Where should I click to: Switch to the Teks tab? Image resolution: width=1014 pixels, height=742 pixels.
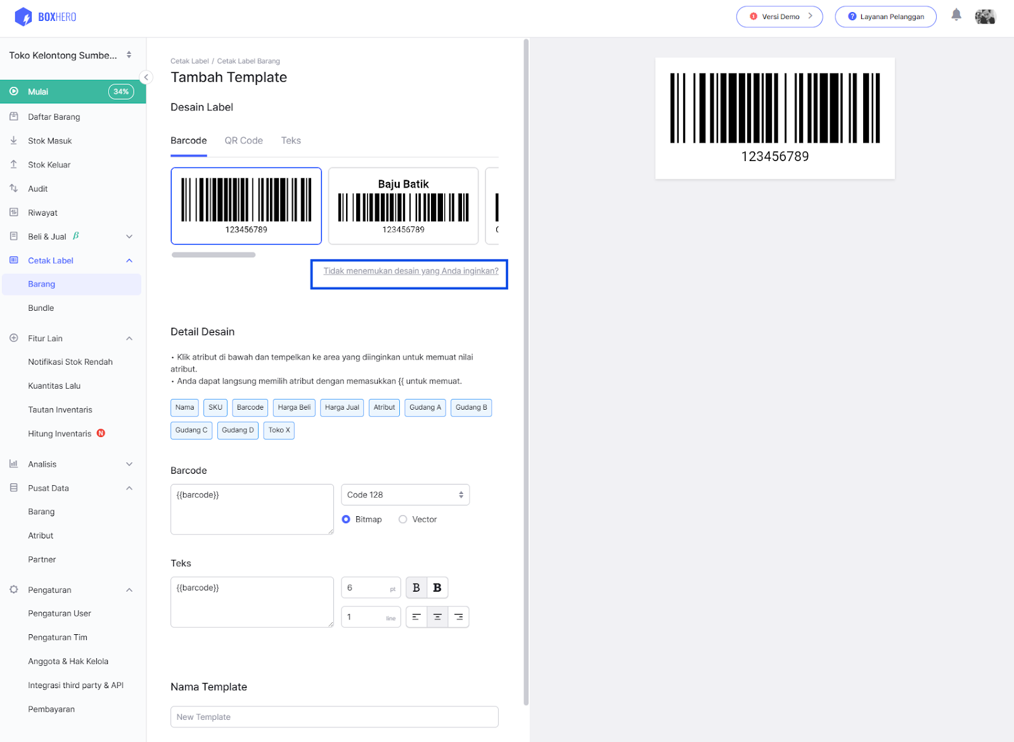click(x=291, y=141)
